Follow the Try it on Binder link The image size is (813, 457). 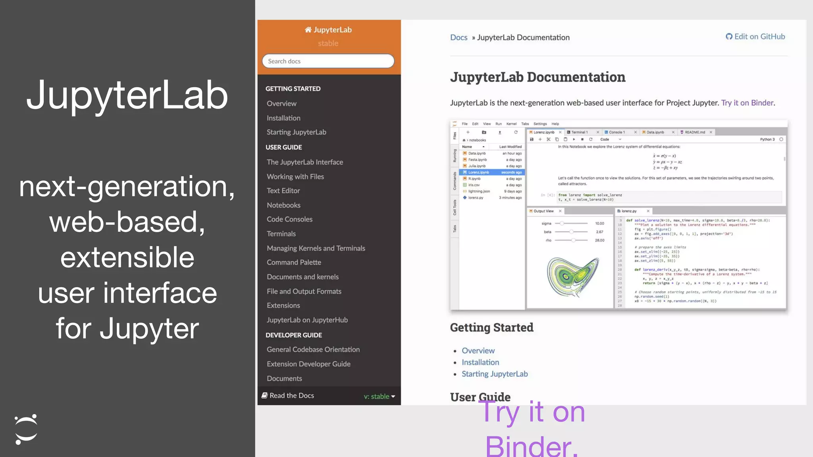coord(747,103)
